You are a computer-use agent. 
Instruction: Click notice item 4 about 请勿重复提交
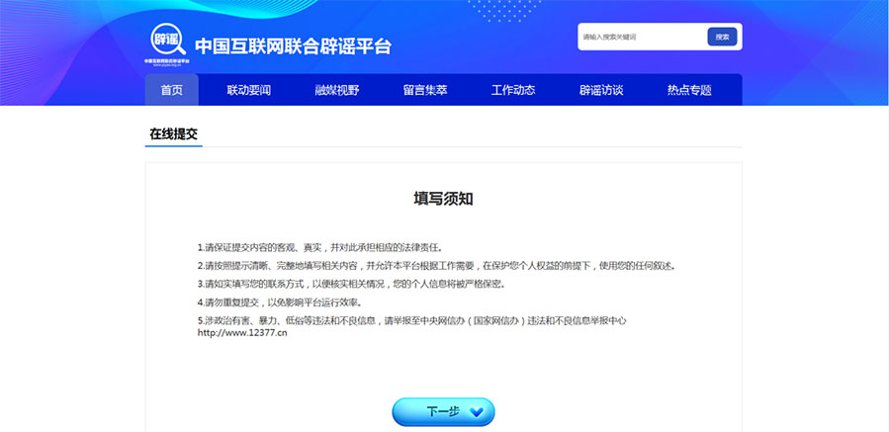[x=279, y=302]
